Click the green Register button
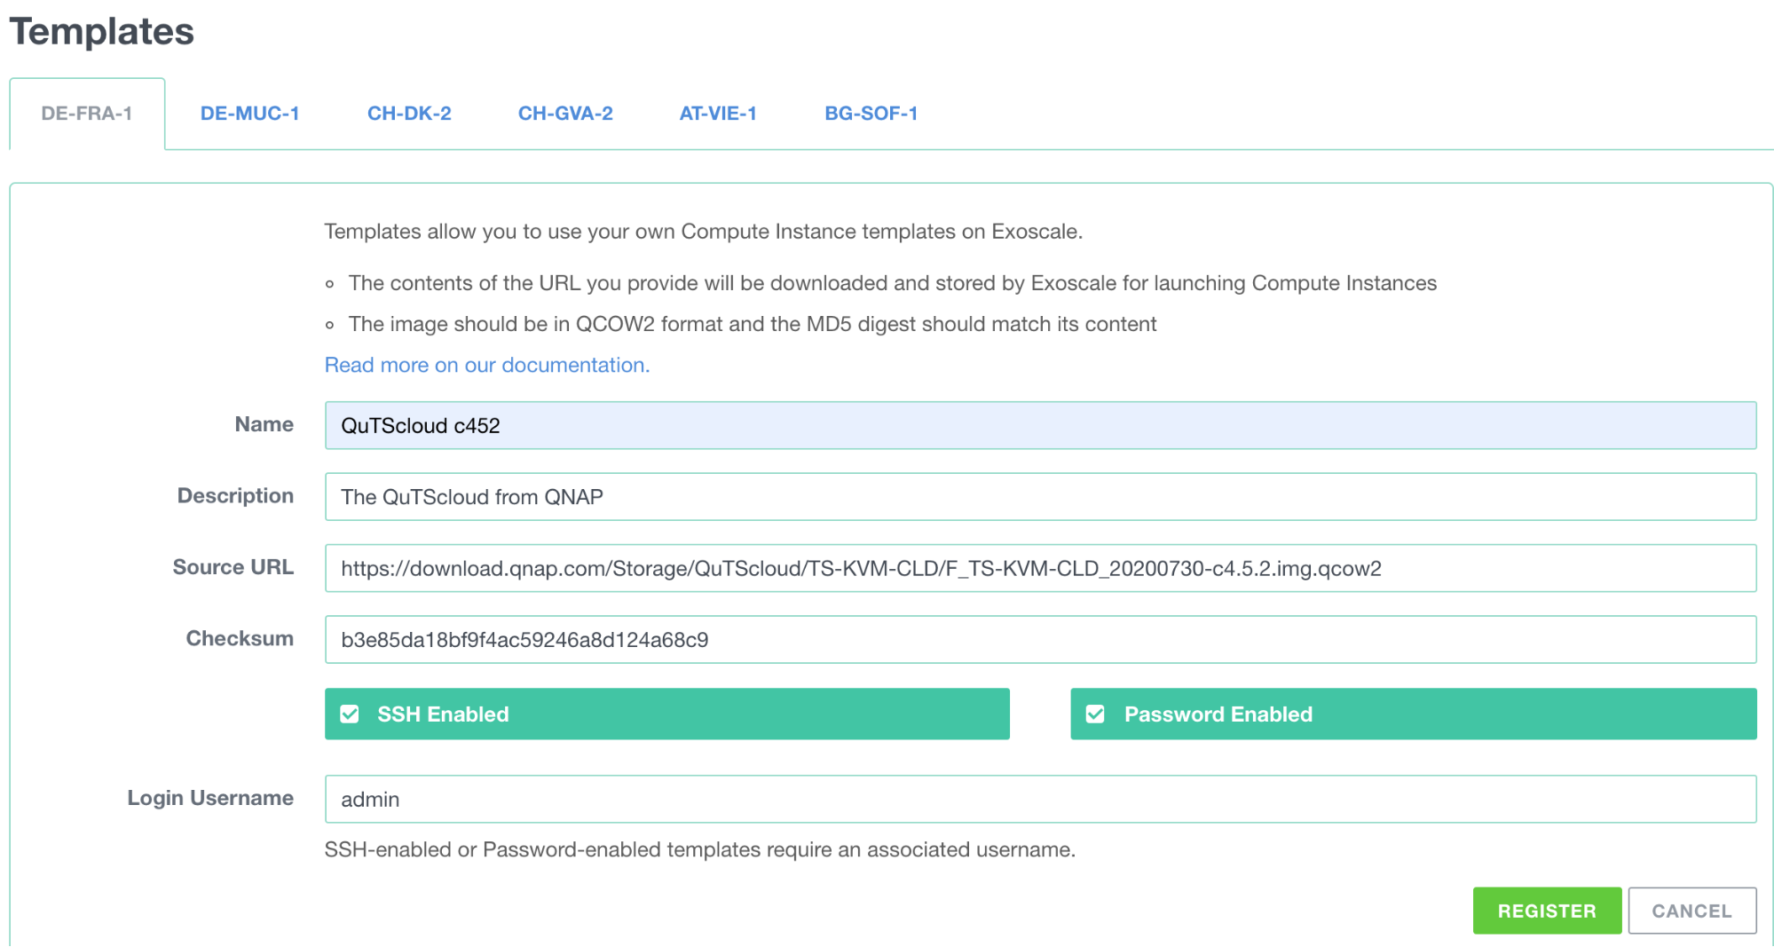The width and height of the screenshot is (1774, 947). (1546, 911)
